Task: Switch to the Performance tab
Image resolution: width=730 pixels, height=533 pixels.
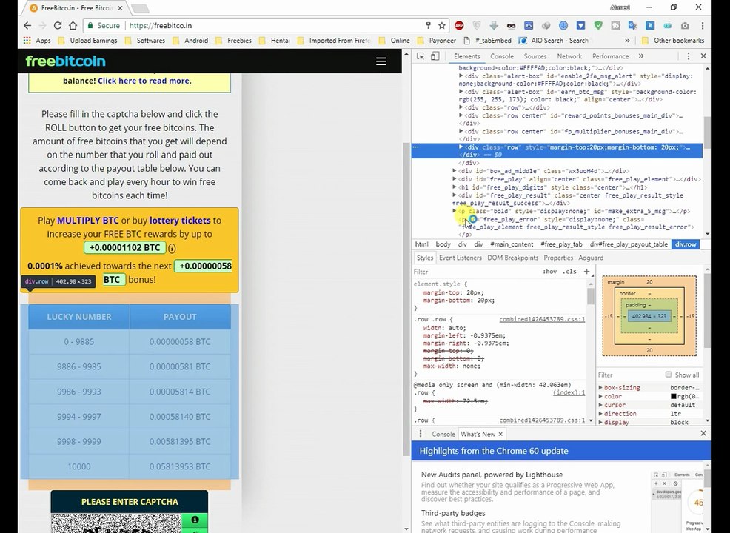Action: [610, 56]
